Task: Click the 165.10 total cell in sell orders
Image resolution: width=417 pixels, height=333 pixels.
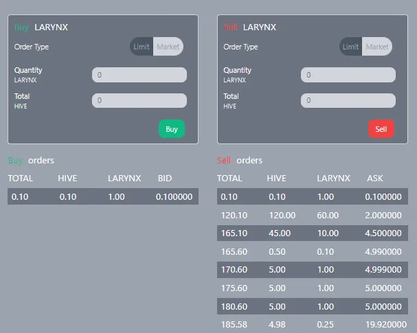Action: (x=234, y=233)
